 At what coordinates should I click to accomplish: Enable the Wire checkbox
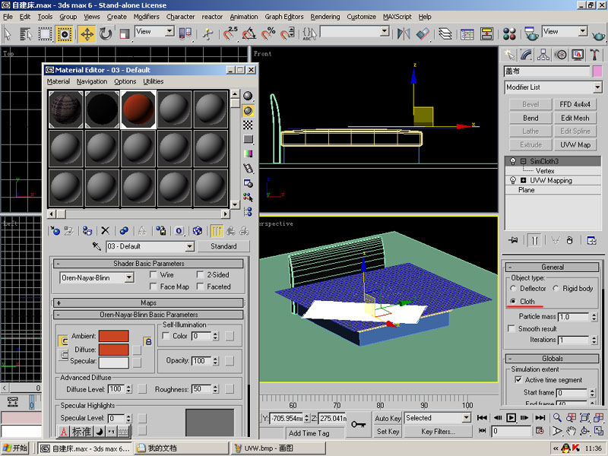pyautogui.click(x=154, y=274)
